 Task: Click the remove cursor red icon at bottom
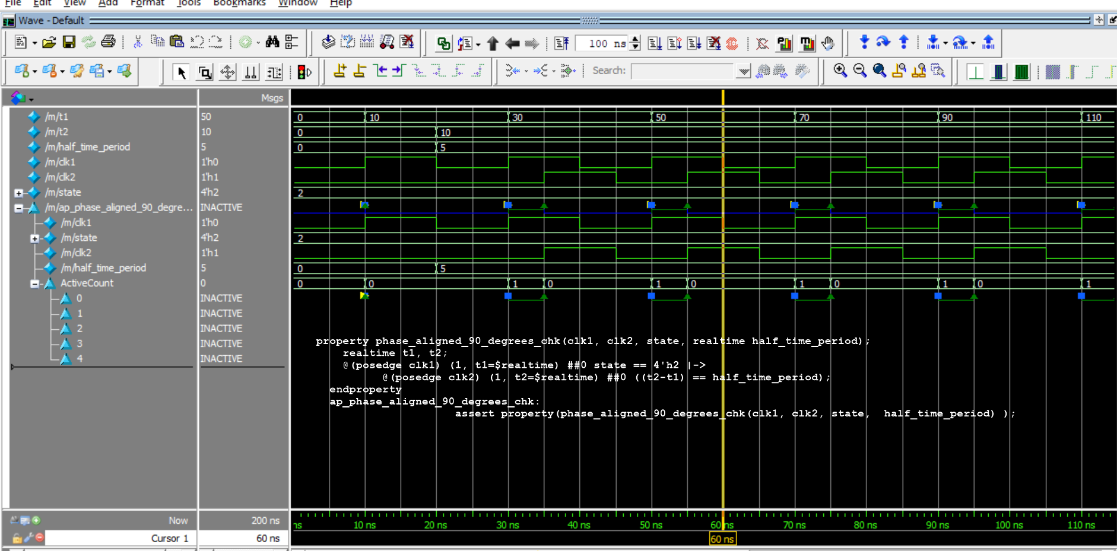(39, 538)
